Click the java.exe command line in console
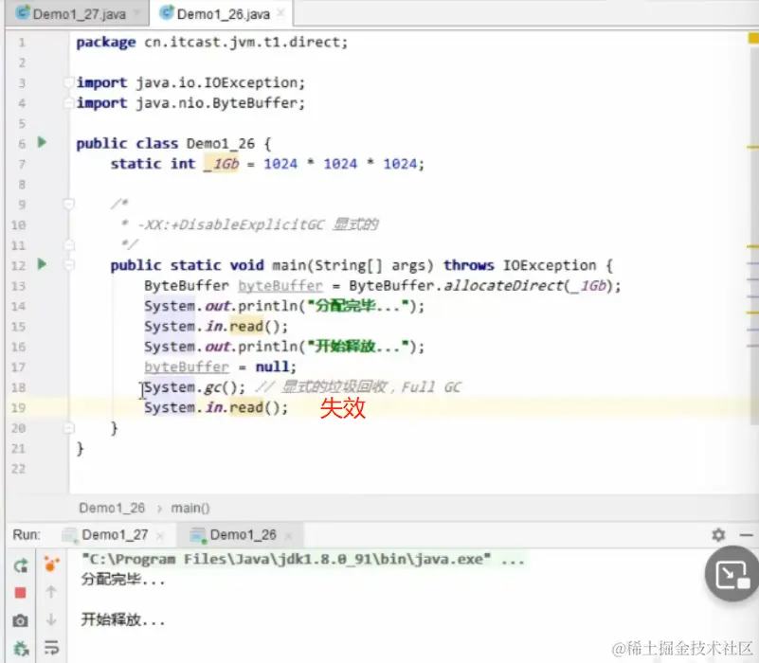This screenshot has width=759, height=663. click(x=303, y=560)
